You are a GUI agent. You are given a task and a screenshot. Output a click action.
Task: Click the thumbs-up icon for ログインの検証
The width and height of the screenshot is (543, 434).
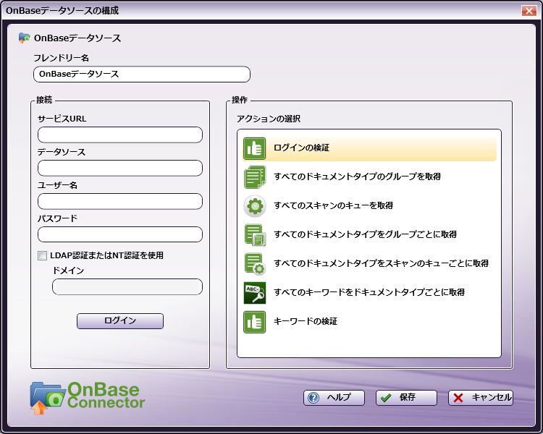[255, 148]
